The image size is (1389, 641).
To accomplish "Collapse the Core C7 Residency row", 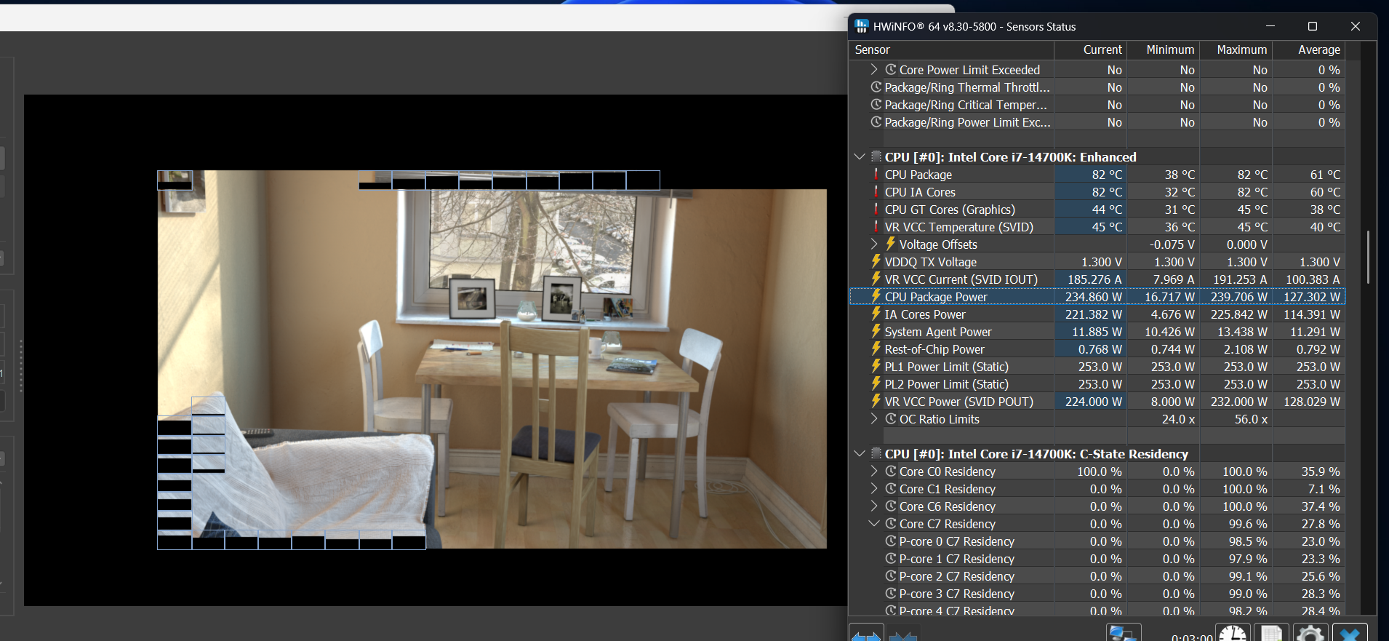I will coord(874,524).
